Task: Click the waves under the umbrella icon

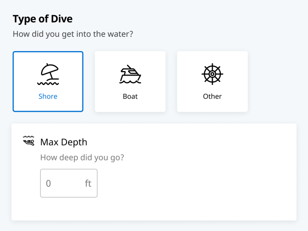Action: click(48, 82)
